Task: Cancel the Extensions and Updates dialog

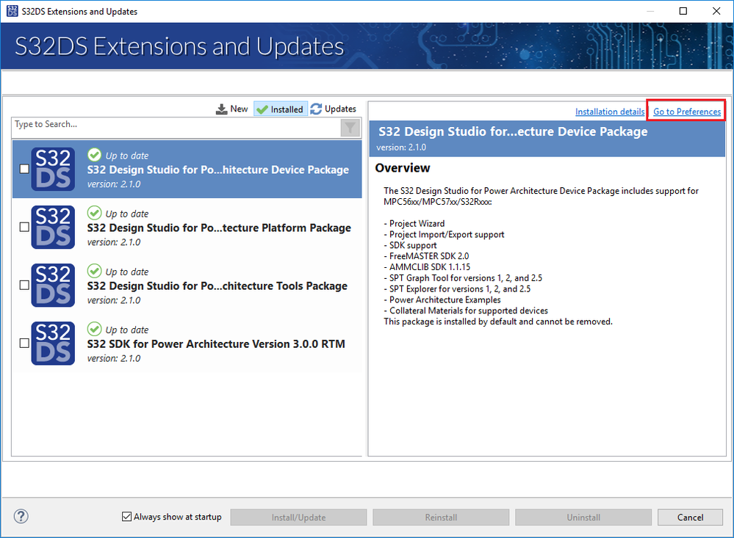Action: [x=690, y=517]
